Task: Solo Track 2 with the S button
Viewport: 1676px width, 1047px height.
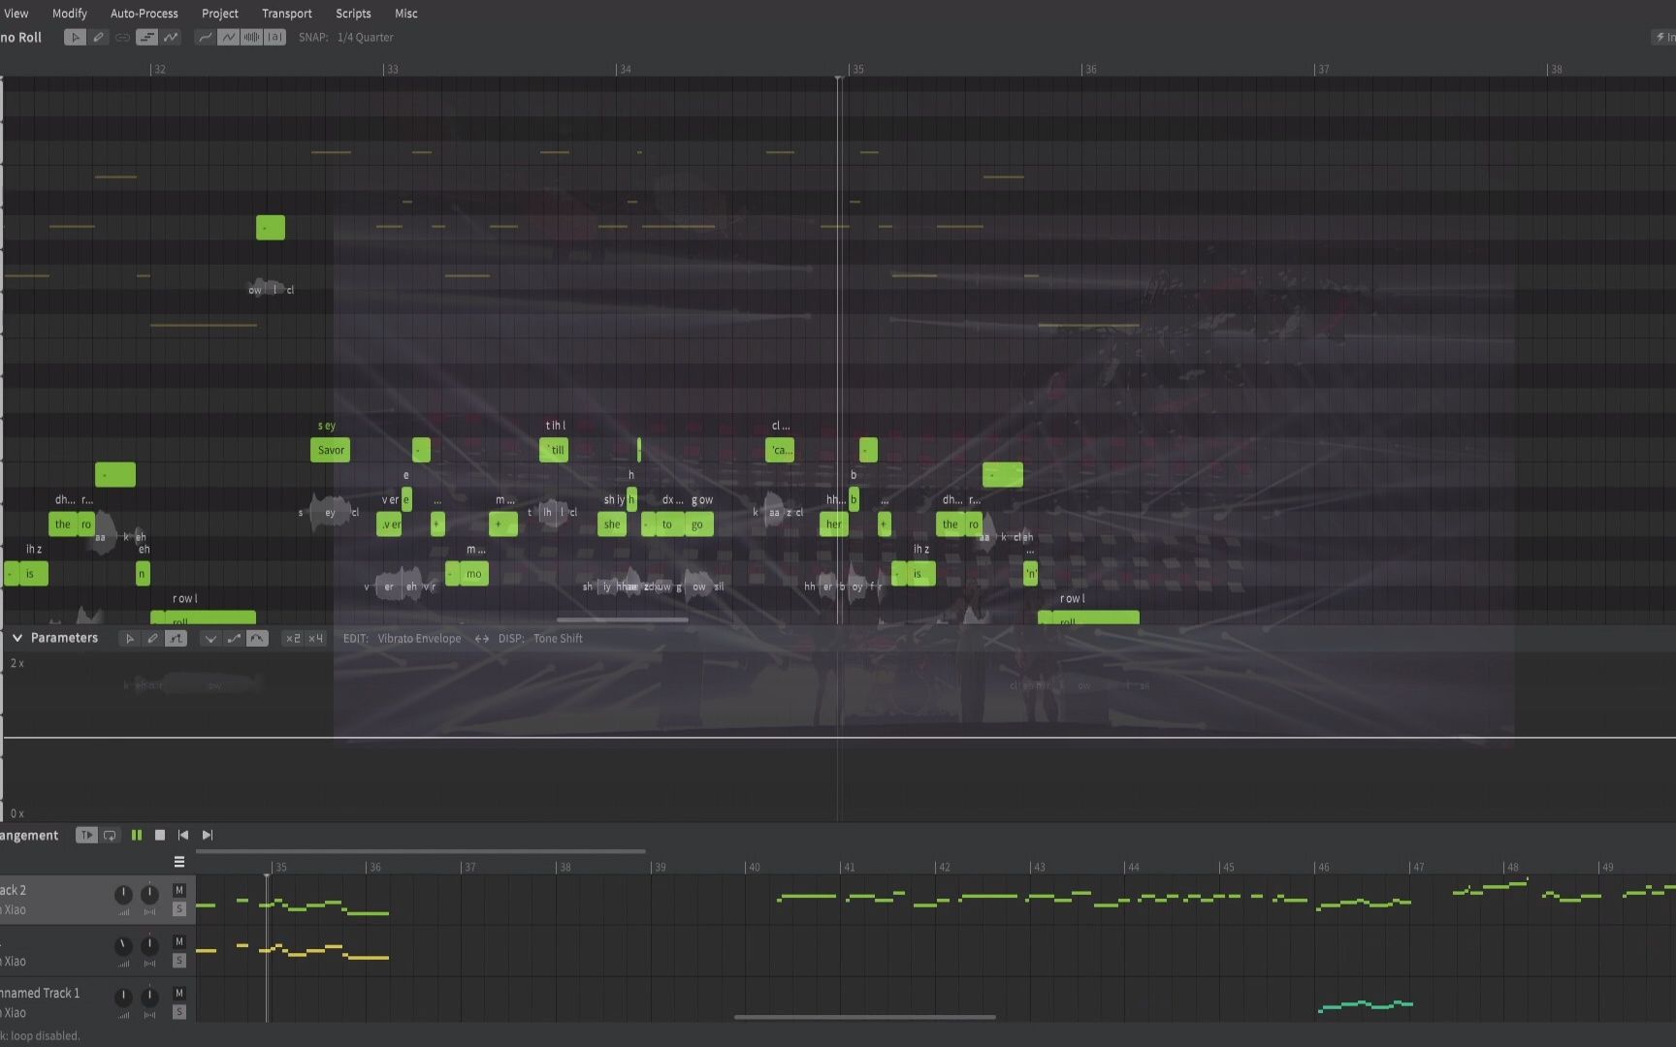Action: (x=178, y=909)
